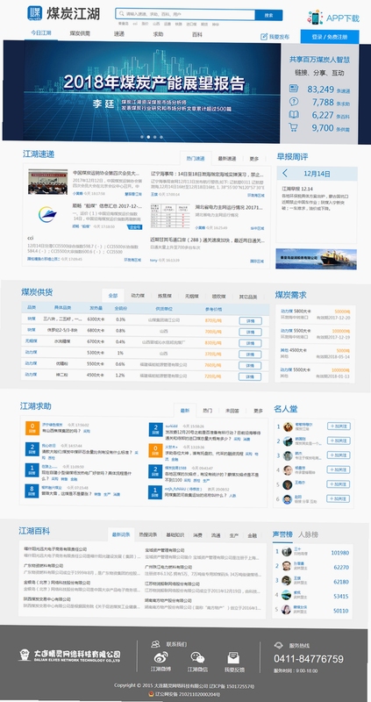371x702 pixels.
Task: Switch to the 未回答 tab in 江湖求助
Action: click(232, 410)
